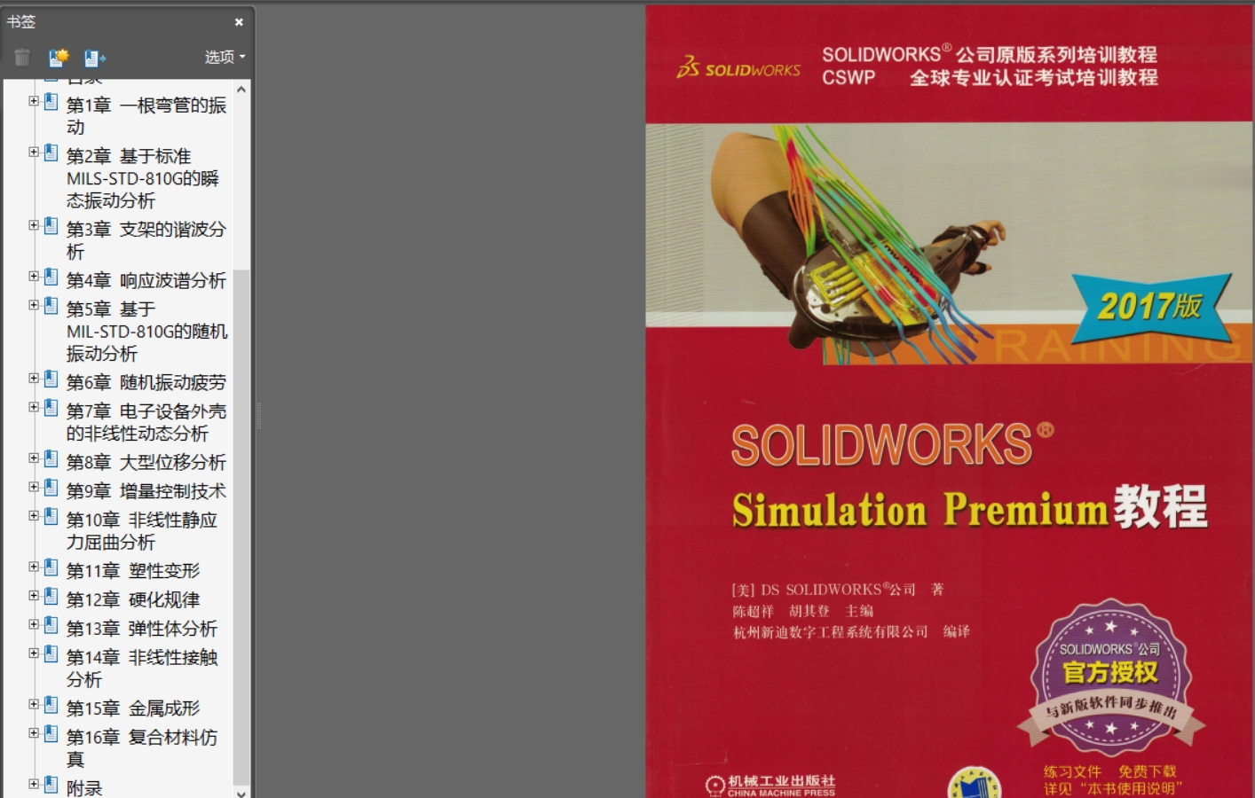Click bookmark page icon for 第13章

tap(51, 625)
